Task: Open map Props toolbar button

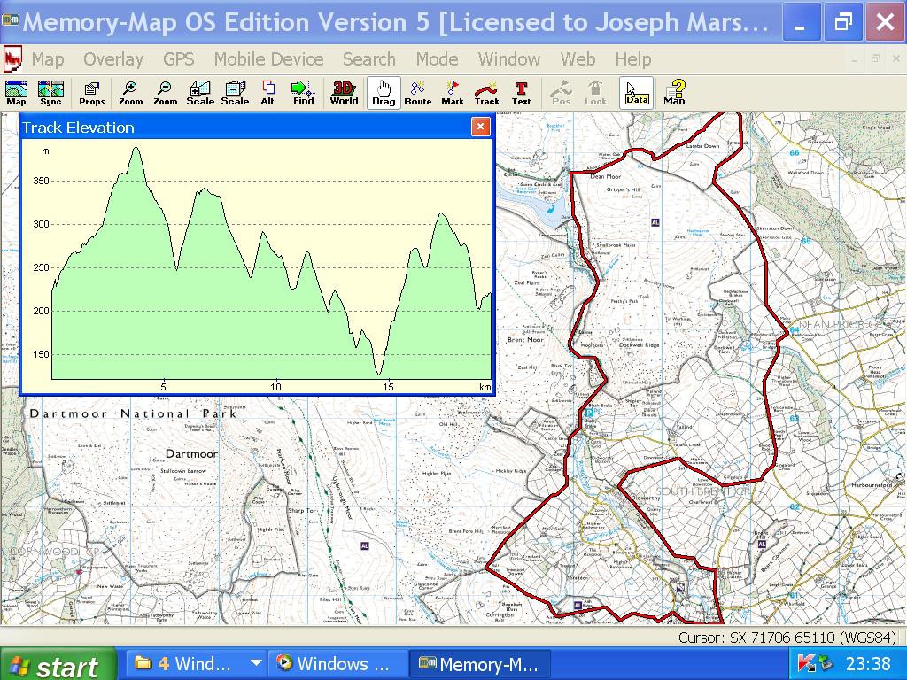Action: (91, 93)
